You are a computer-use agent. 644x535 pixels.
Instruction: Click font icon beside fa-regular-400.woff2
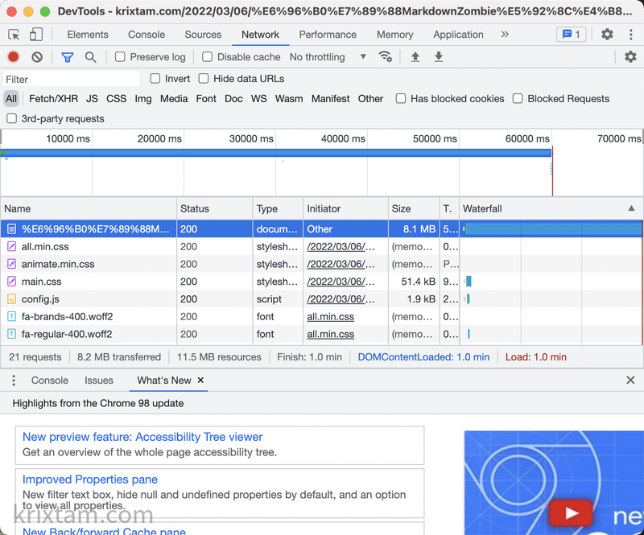[x=12, y=334]
